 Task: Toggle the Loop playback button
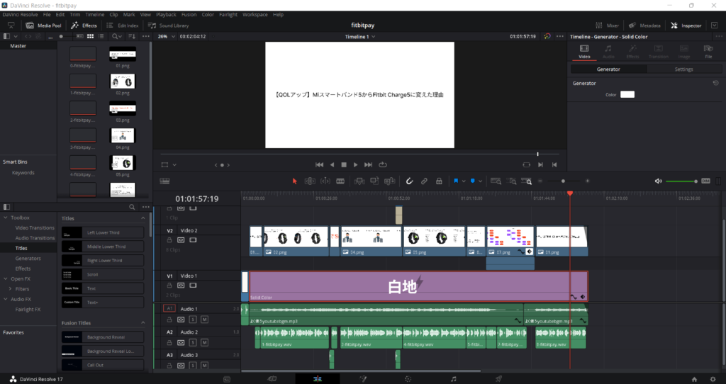(382, 164)
